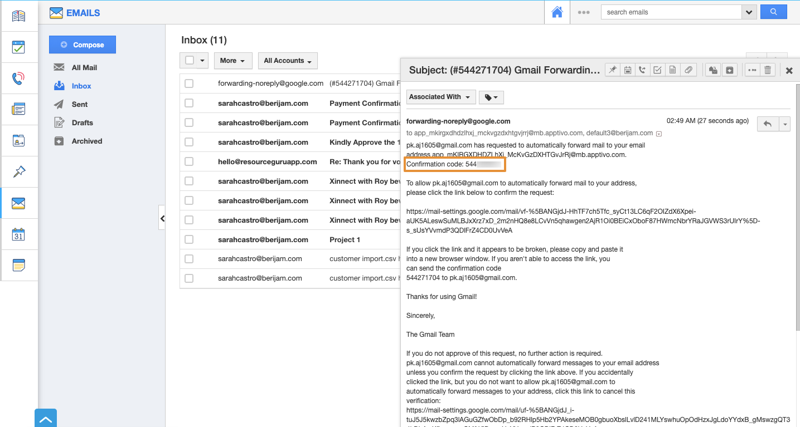Open the blue chevron-up tab at bottom
800x427 pixels.
(x=46, y=419)
